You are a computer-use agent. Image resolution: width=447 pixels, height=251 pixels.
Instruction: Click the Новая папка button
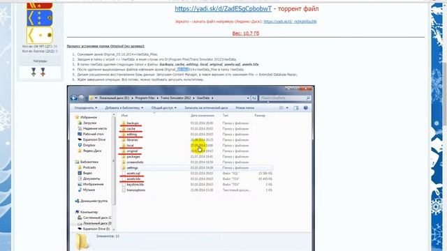244,108
